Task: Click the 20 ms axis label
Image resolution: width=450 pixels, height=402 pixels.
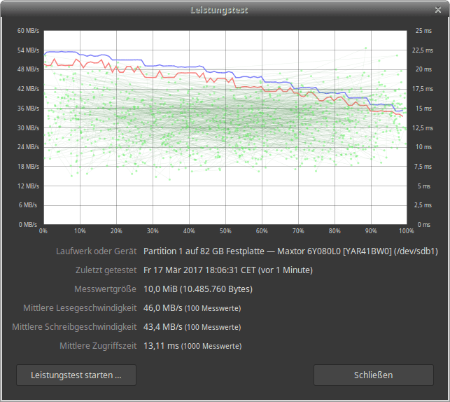Action: click(x=423, y=69)
